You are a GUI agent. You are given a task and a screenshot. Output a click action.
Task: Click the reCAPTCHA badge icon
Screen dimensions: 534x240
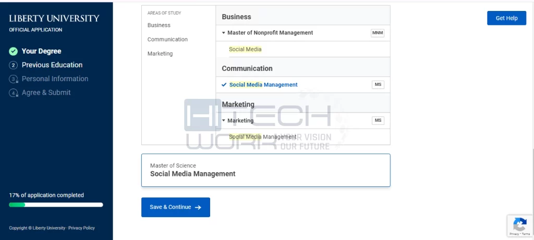(x=520, y=224)
